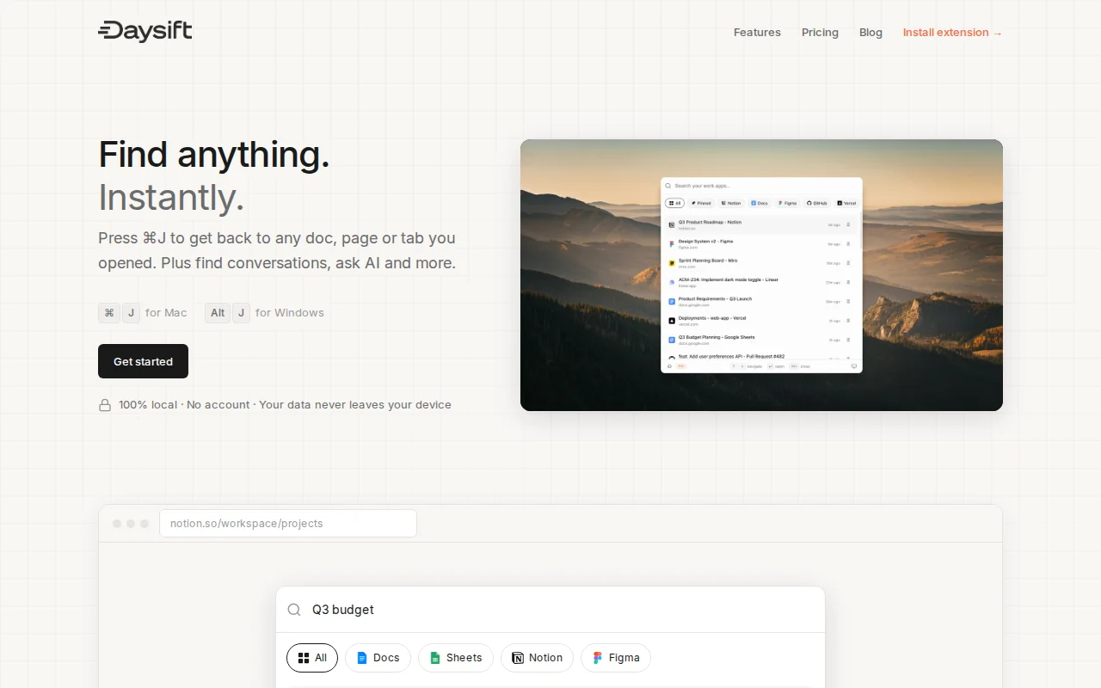
Task: Click the Alt keycap for Windows
Action: 218,313
